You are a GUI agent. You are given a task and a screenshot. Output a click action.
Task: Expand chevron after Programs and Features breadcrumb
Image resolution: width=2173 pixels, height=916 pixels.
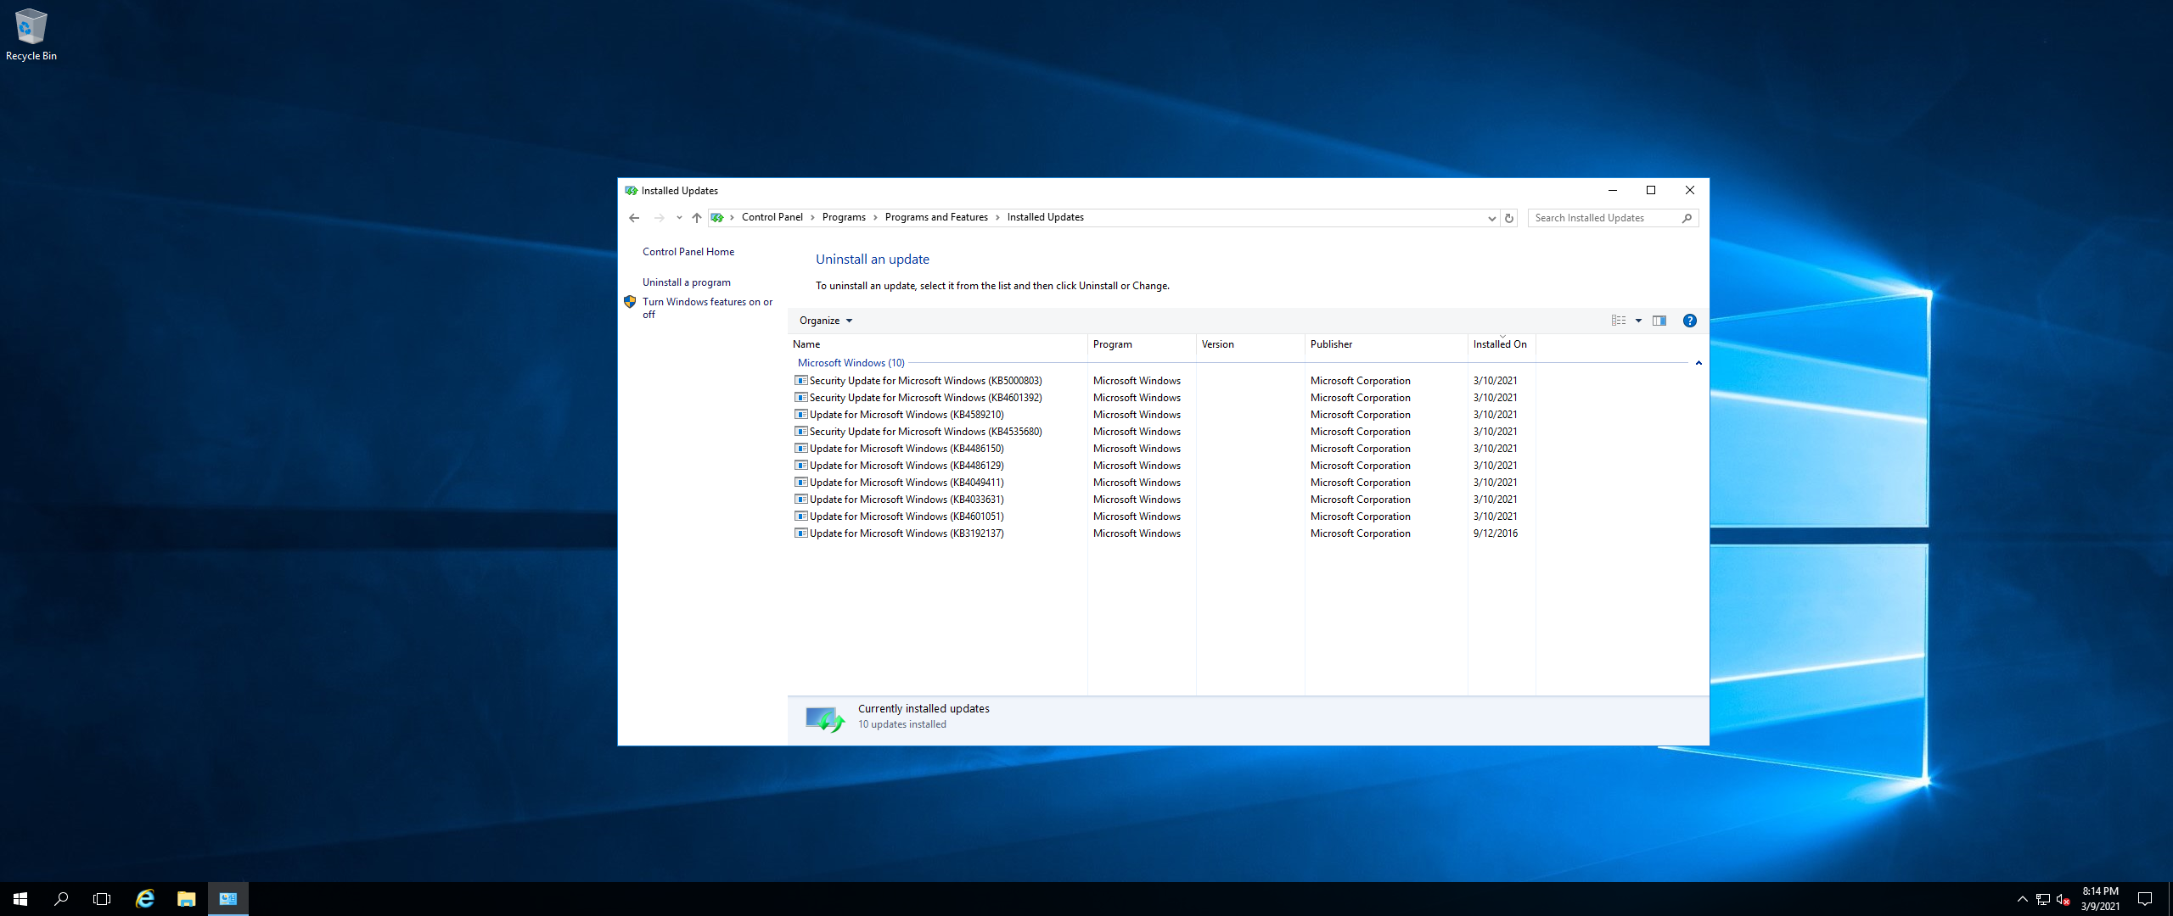click(997, 218)
